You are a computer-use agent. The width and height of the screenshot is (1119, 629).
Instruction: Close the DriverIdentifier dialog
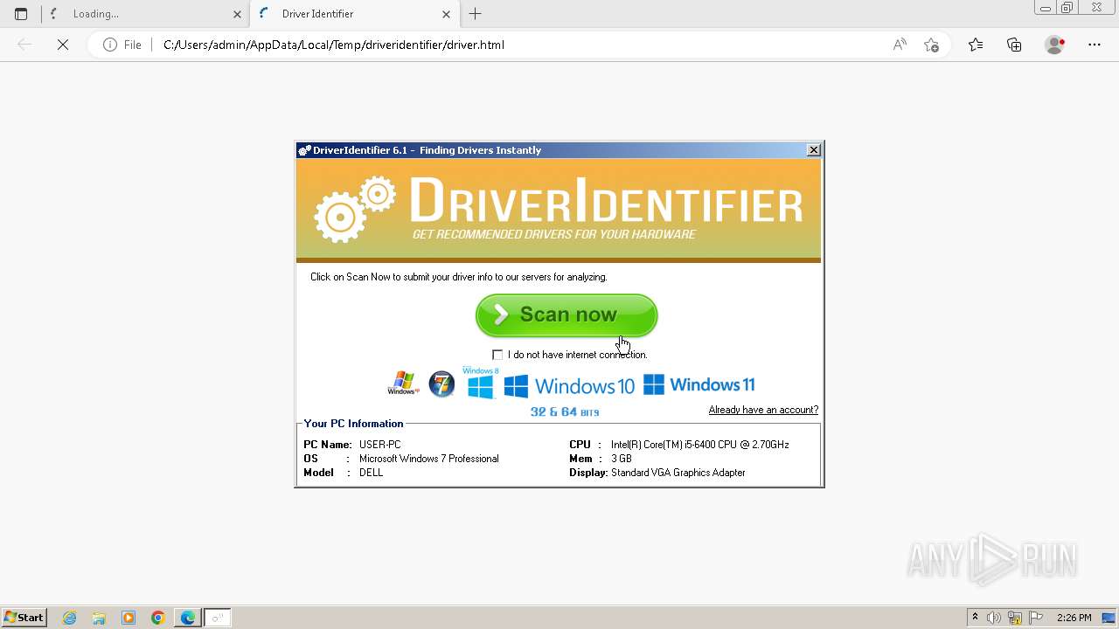click(x=813, y=150)
